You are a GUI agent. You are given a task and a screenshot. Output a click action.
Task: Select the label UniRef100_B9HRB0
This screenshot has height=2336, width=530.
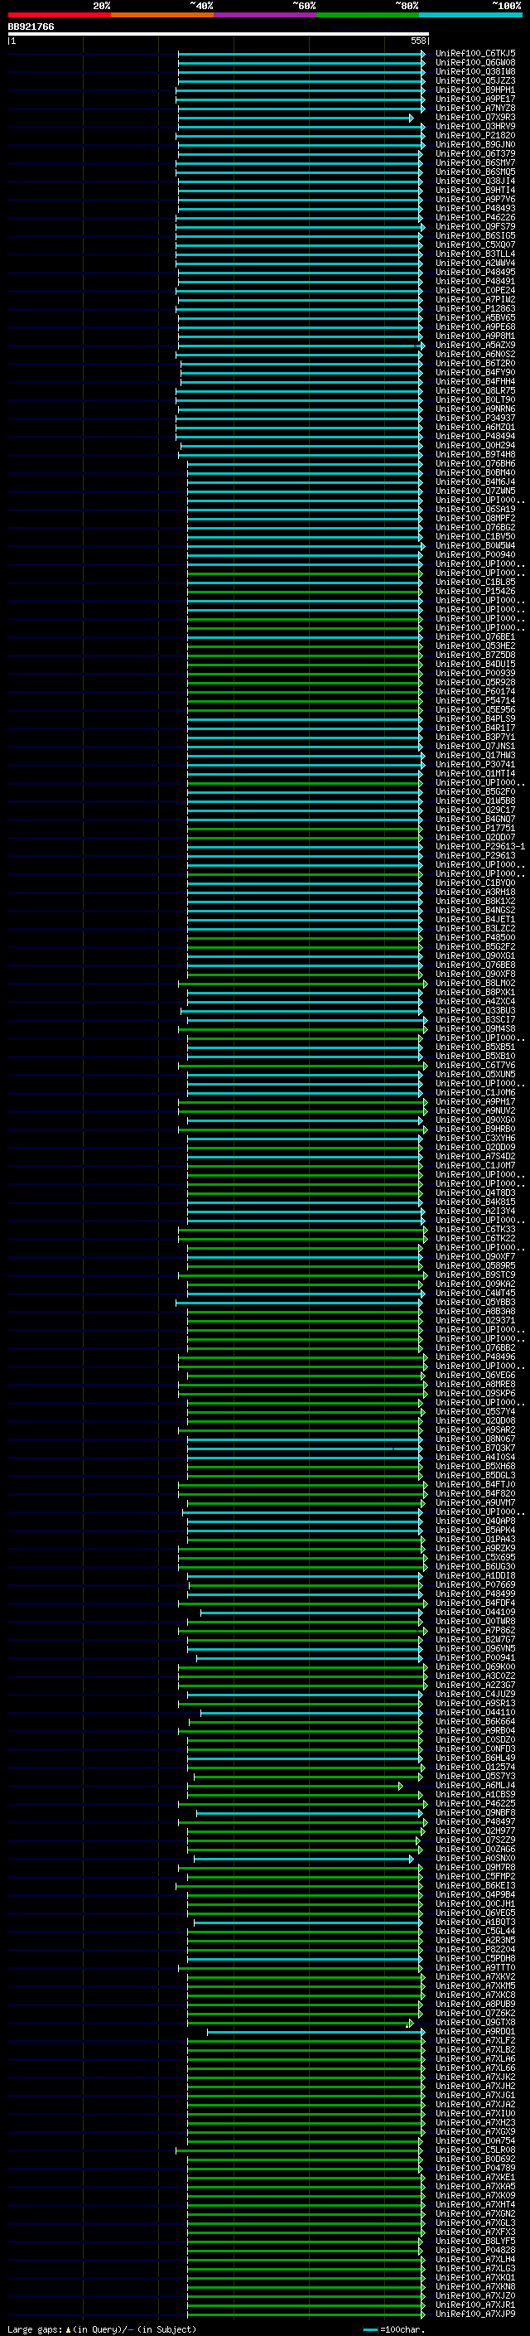coord(475,1129)
